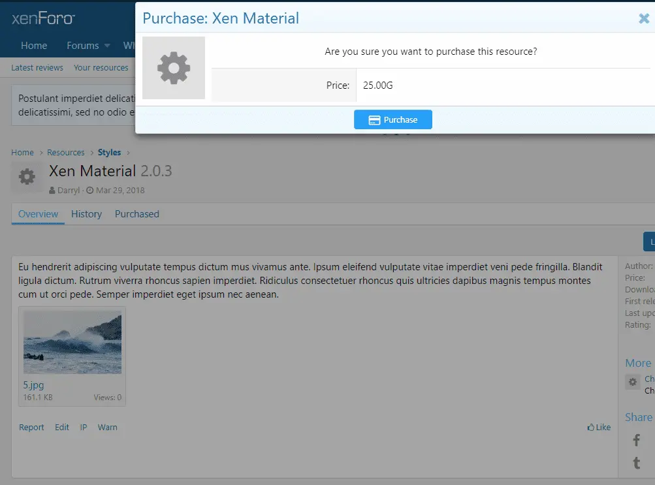Open Your resources link
Image resolution: width=655 pixels, height=485 pixels.
(x=101, y=68)
